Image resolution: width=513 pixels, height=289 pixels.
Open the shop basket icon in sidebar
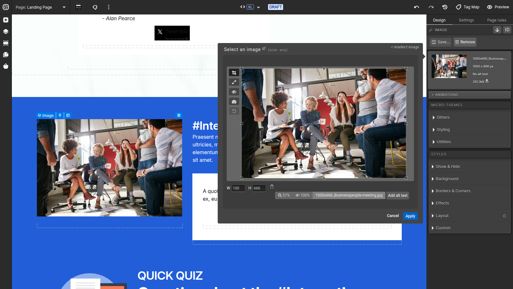pyautogui.click(x=6, y=66)
